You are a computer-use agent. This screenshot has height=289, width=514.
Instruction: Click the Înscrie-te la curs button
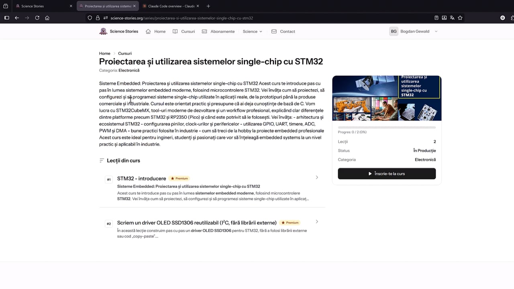coord(387,174)
